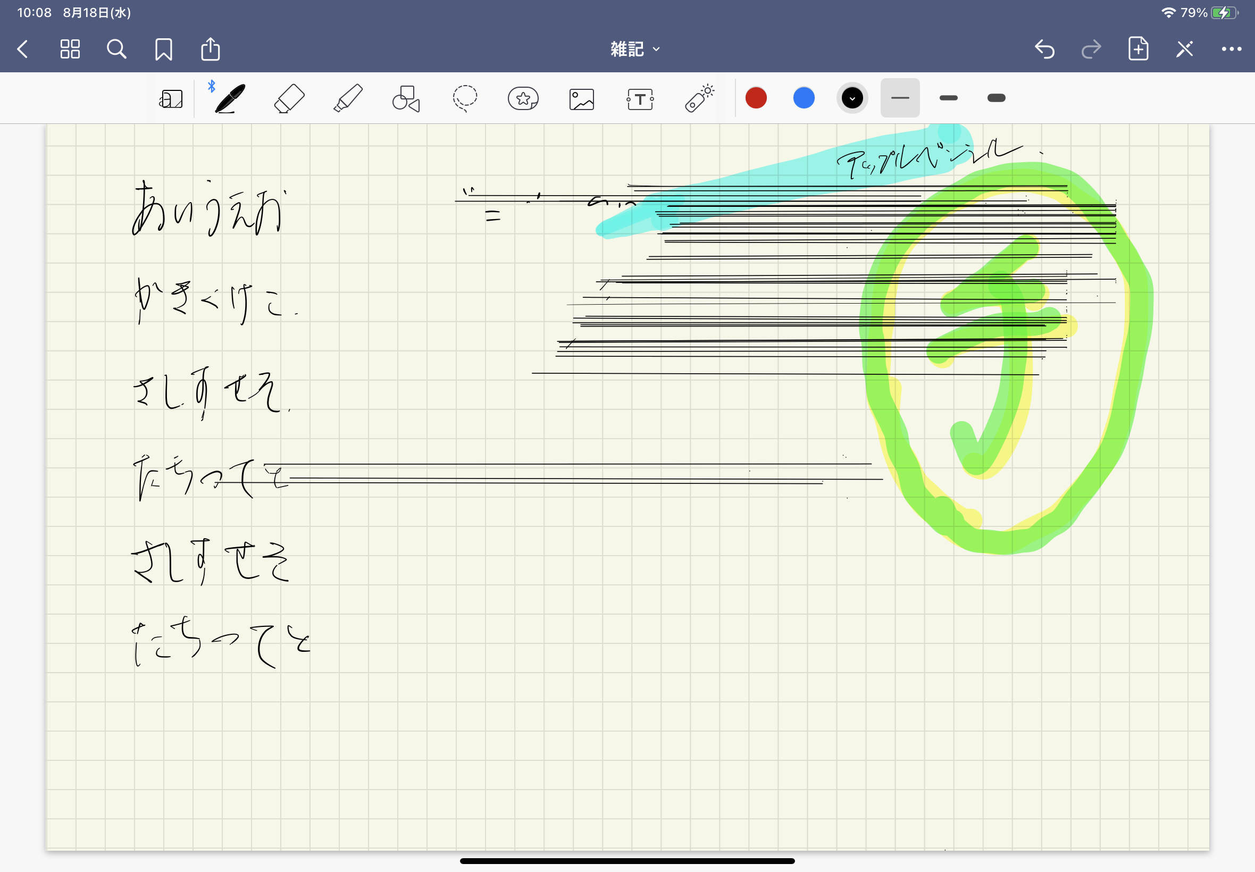The height and width of the screenshot is (872, 1255).
Task: Open the black color swatch options
Action: (x=852, y=98)
